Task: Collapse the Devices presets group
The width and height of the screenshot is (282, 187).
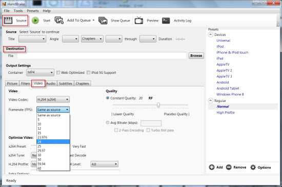Action: click(x=210, y=34)
